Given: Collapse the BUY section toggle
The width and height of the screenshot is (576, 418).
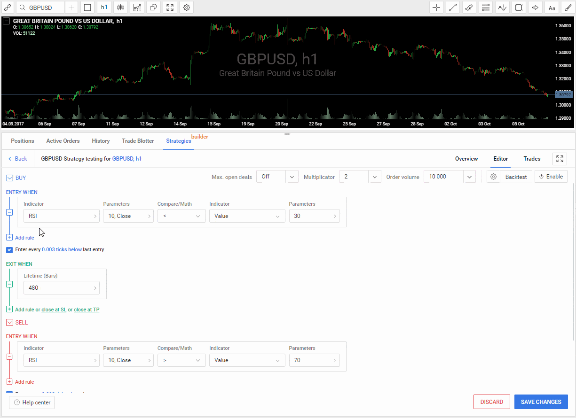Looking at the screenshot, I should 9,178.
